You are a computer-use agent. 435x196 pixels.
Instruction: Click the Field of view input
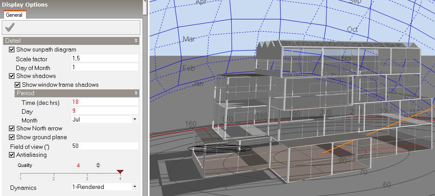tap(104, 146)
